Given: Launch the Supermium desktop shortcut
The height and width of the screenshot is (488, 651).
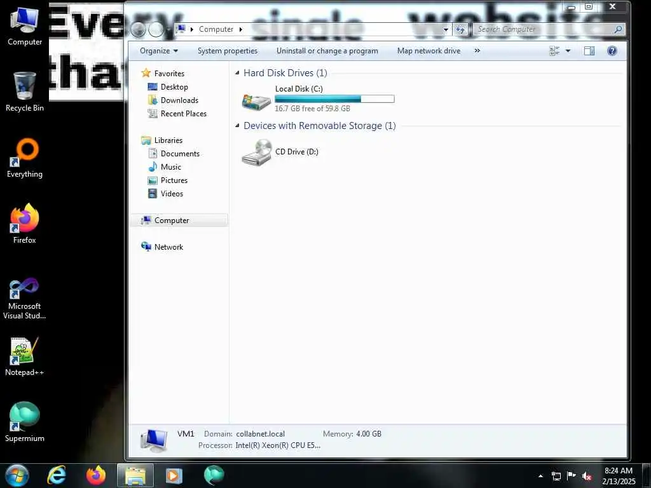Looking at the screenshot, I should point(25,422).
